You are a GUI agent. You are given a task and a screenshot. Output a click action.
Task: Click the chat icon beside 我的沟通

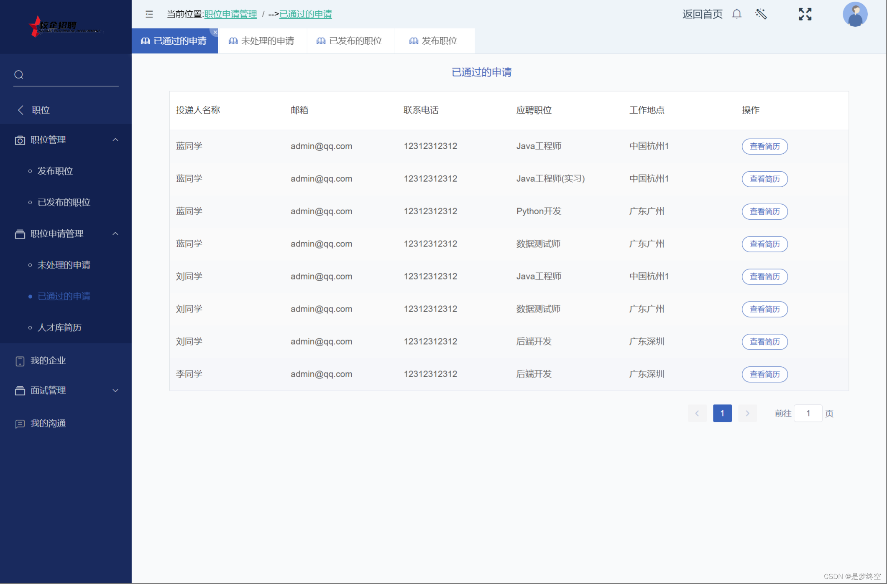(20, 424)
